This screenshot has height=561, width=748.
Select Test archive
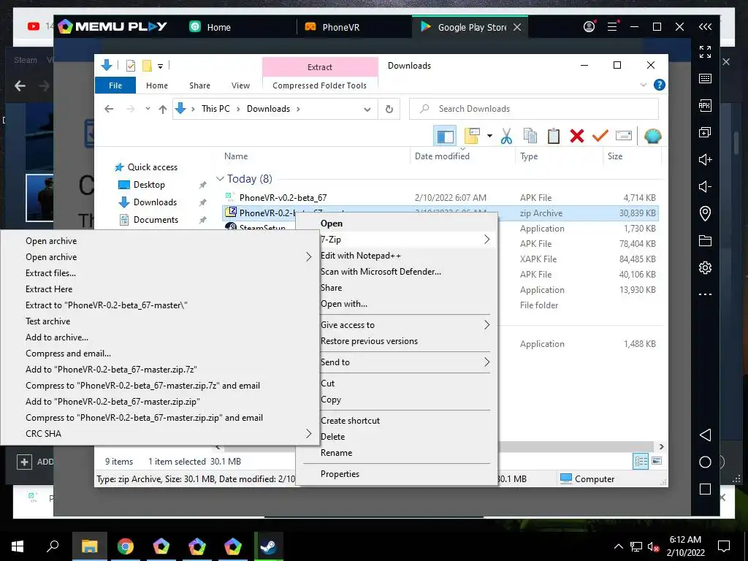pos(47,321)
